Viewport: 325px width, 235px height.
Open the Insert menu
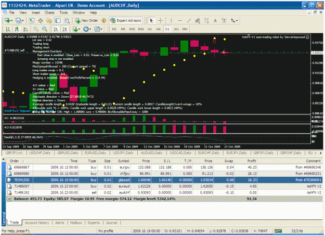(36, 12)
